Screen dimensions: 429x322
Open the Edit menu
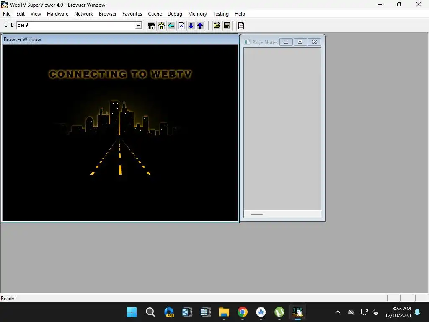tap(21, 14)
